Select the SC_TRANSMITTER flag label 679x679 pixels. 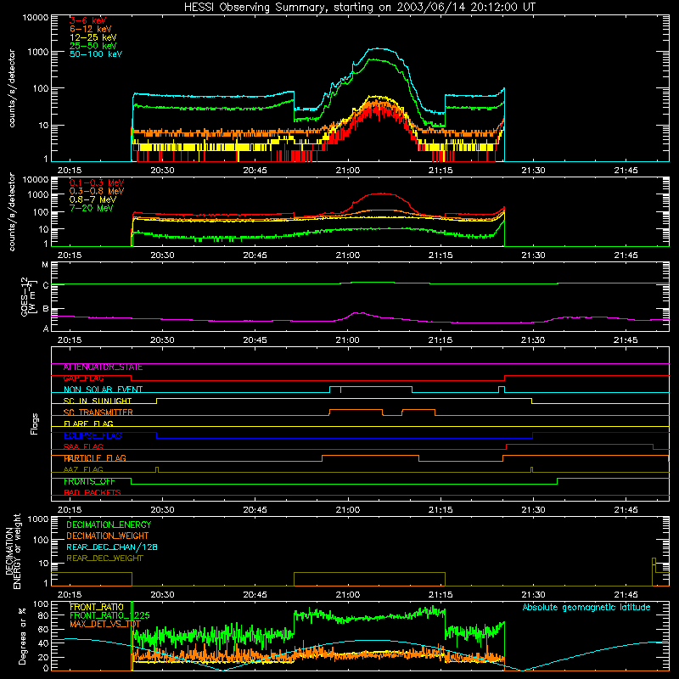[x=98, y=412]
